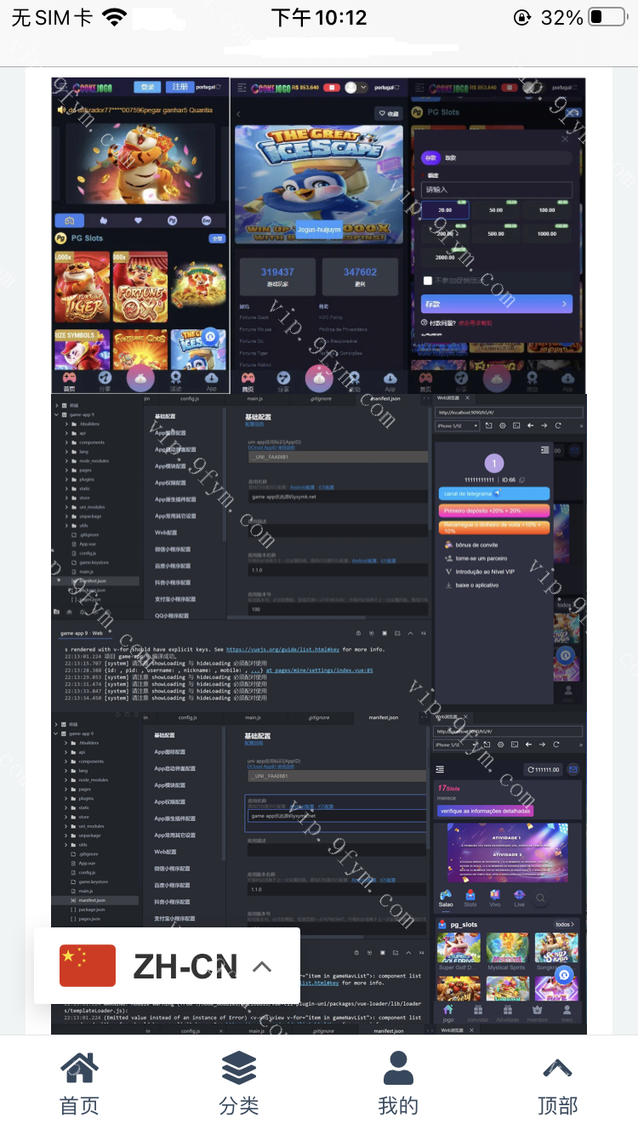This screenshot has width=638, height=1135.
Task: Click the purple 存款 deposit button
Action: [497, 303]
